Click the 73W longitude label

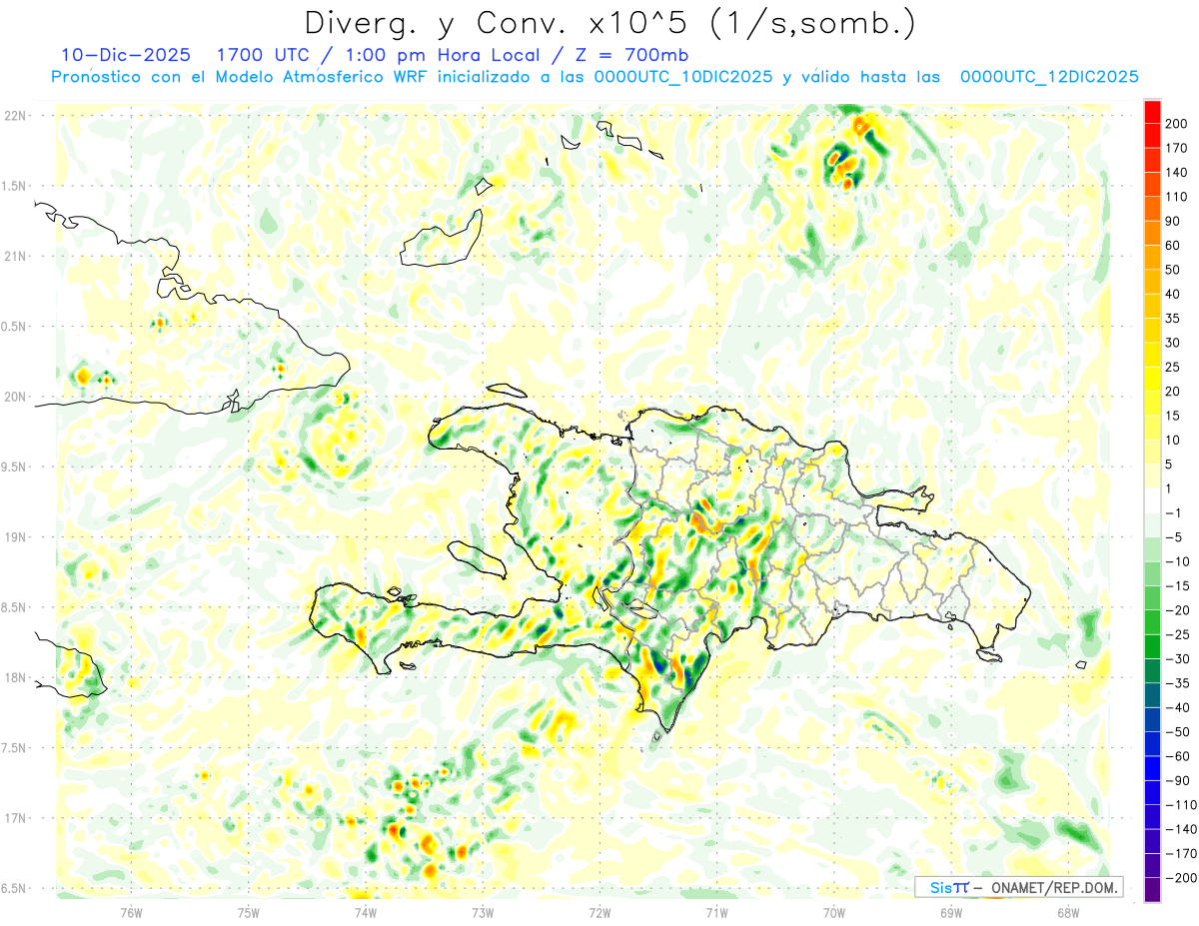(483, 912)
